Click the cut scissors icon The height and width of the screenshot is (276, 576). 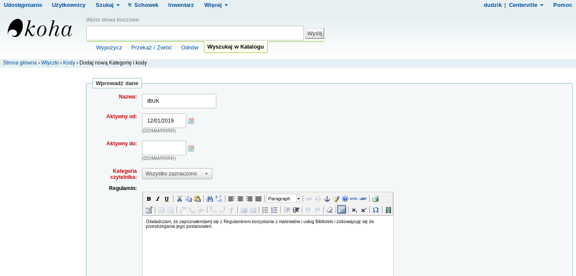pos(179,199)
